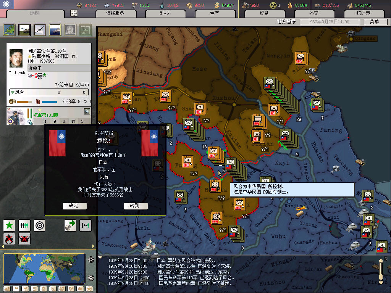The height and width of the screenshot is (293, 391).
Task: Click 转到 to go to battle location
Action: point(136,206)
